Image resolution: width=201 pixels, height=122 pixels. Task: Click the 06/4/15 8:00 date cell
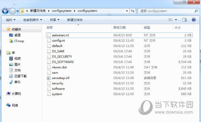(x=122, y=35)
